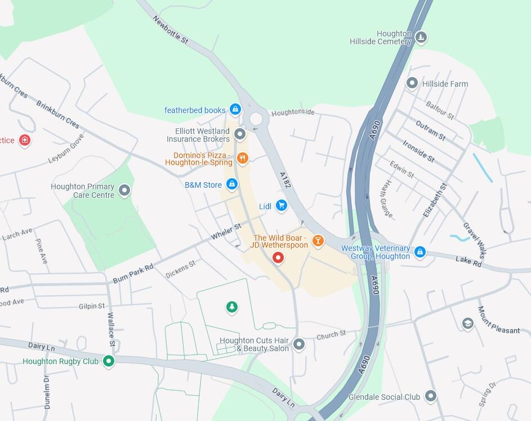Click the Elliott Westland Insurance Brokers pin
This screenshot has width=531, height=421.
240,134
